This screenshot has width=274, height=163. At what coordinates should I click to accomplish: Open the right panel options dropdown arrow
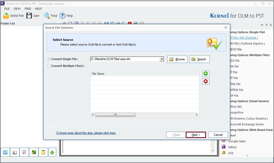(262, 25)
